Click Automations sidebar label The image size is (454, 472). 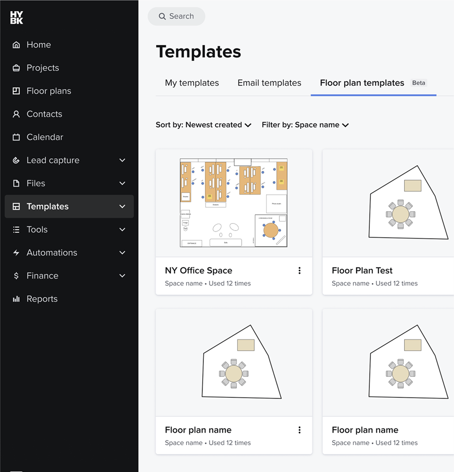(52, 253)
